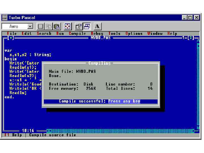Click the 'var' code line
The image size is (204, 153).
point(8,50)
